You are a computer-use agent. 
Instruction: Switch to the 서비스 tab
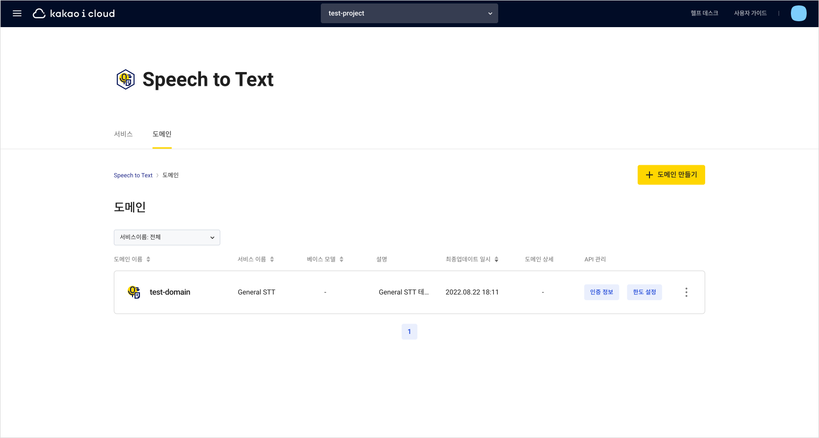pos(123,134)
